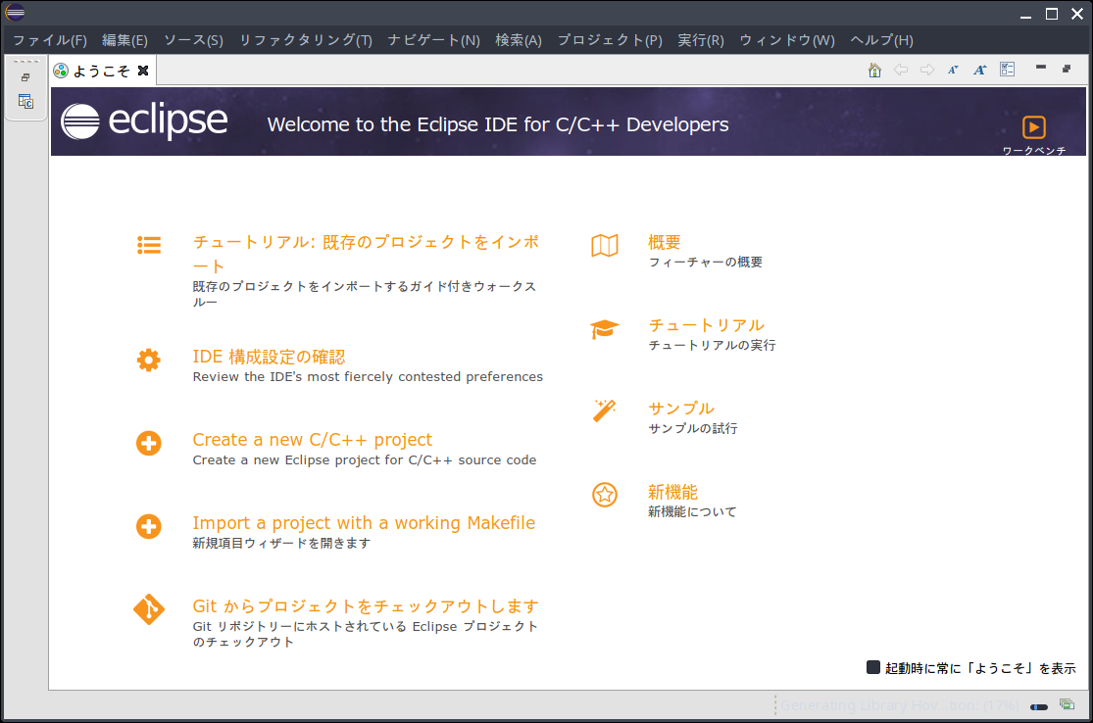Click the C/C++ perspective icon in left trim
The width and height of the screenshot is (1093, 723).
coord(25,102)
